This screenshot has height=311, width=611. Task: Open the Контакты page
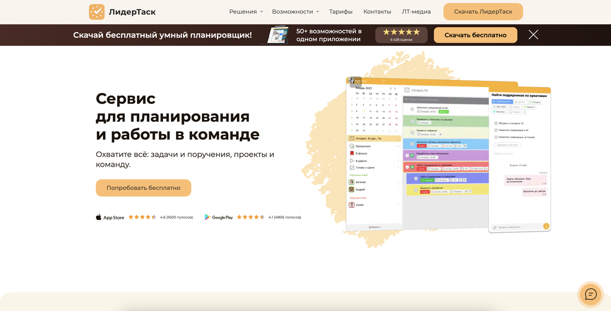377,12
